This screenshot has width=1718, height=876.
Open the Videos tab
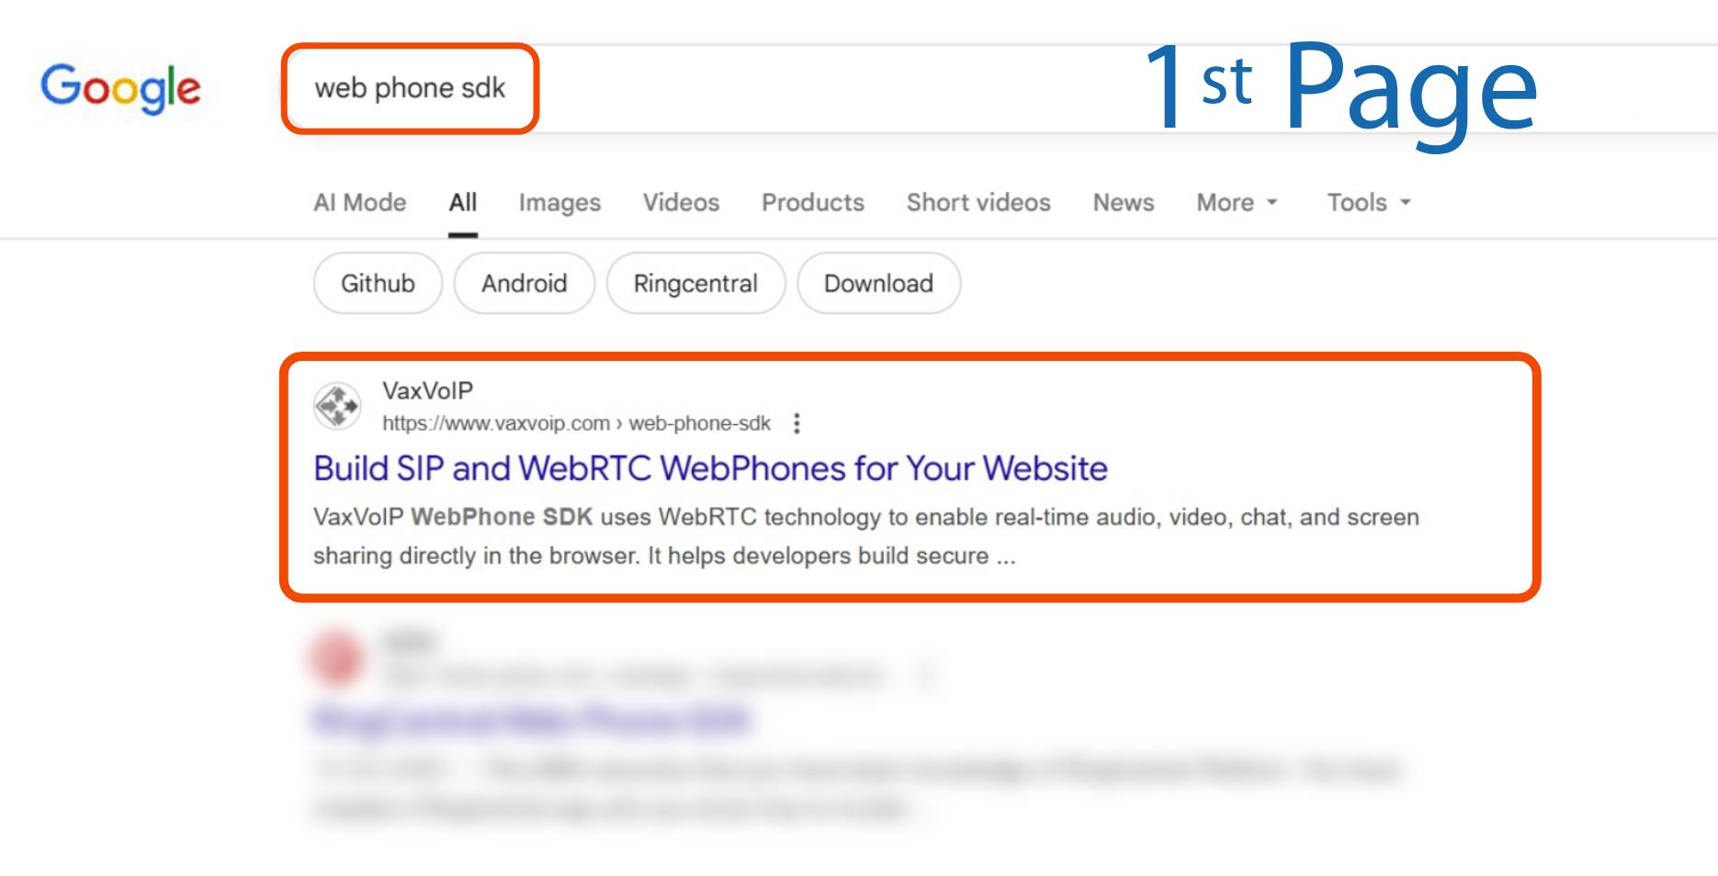pyautogui.click(x=680, y=203)
